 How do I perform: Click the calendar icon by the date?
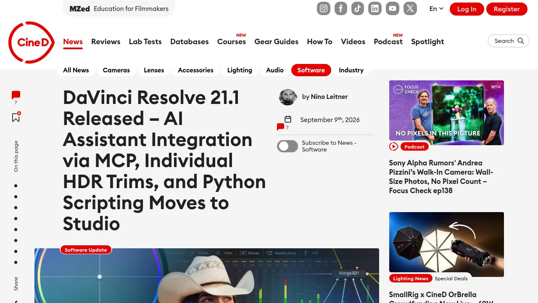[x=288, y=120]
